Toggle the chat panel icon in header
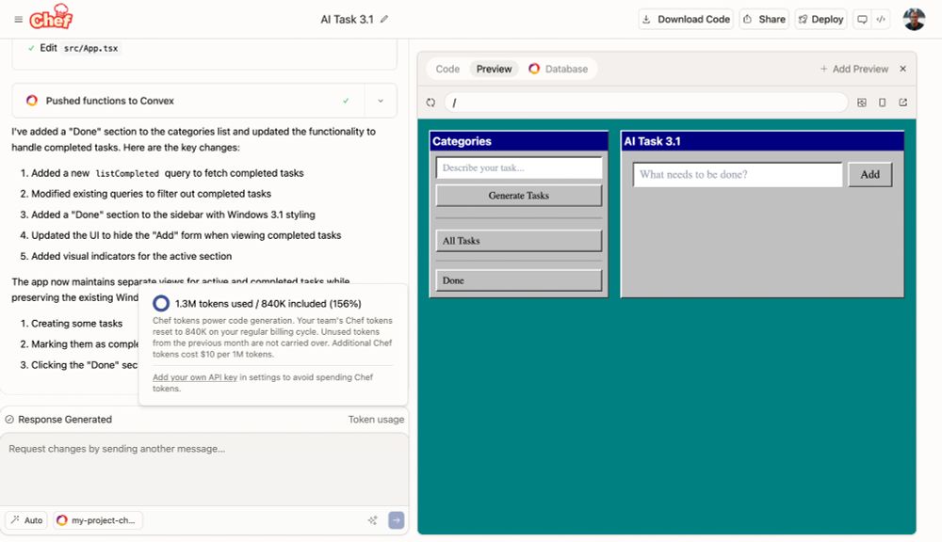 (862, 19)
